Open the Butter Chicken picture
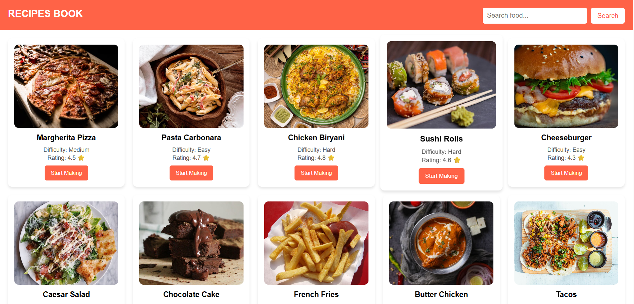 pyautogui.click(x=441, y=243)
